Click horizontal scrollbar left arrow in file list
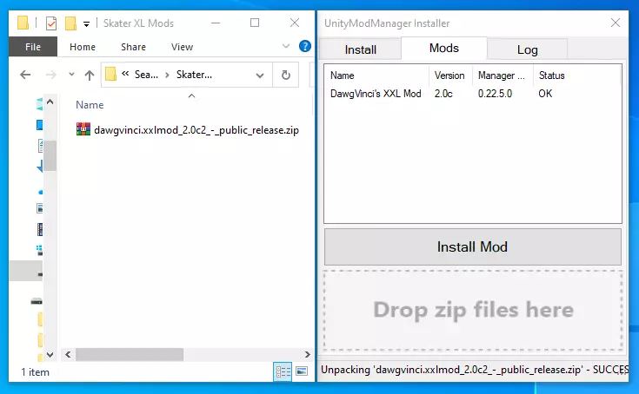This screenshot has width=639, height=394. 68,355
